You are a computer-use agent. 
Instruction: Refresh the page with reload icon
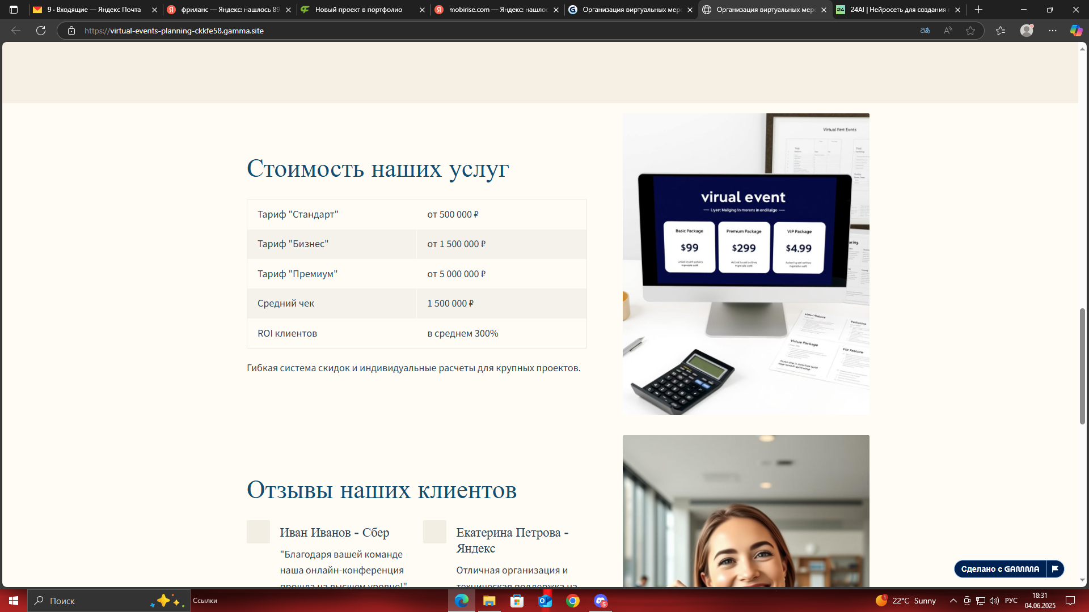click(40, 31)
